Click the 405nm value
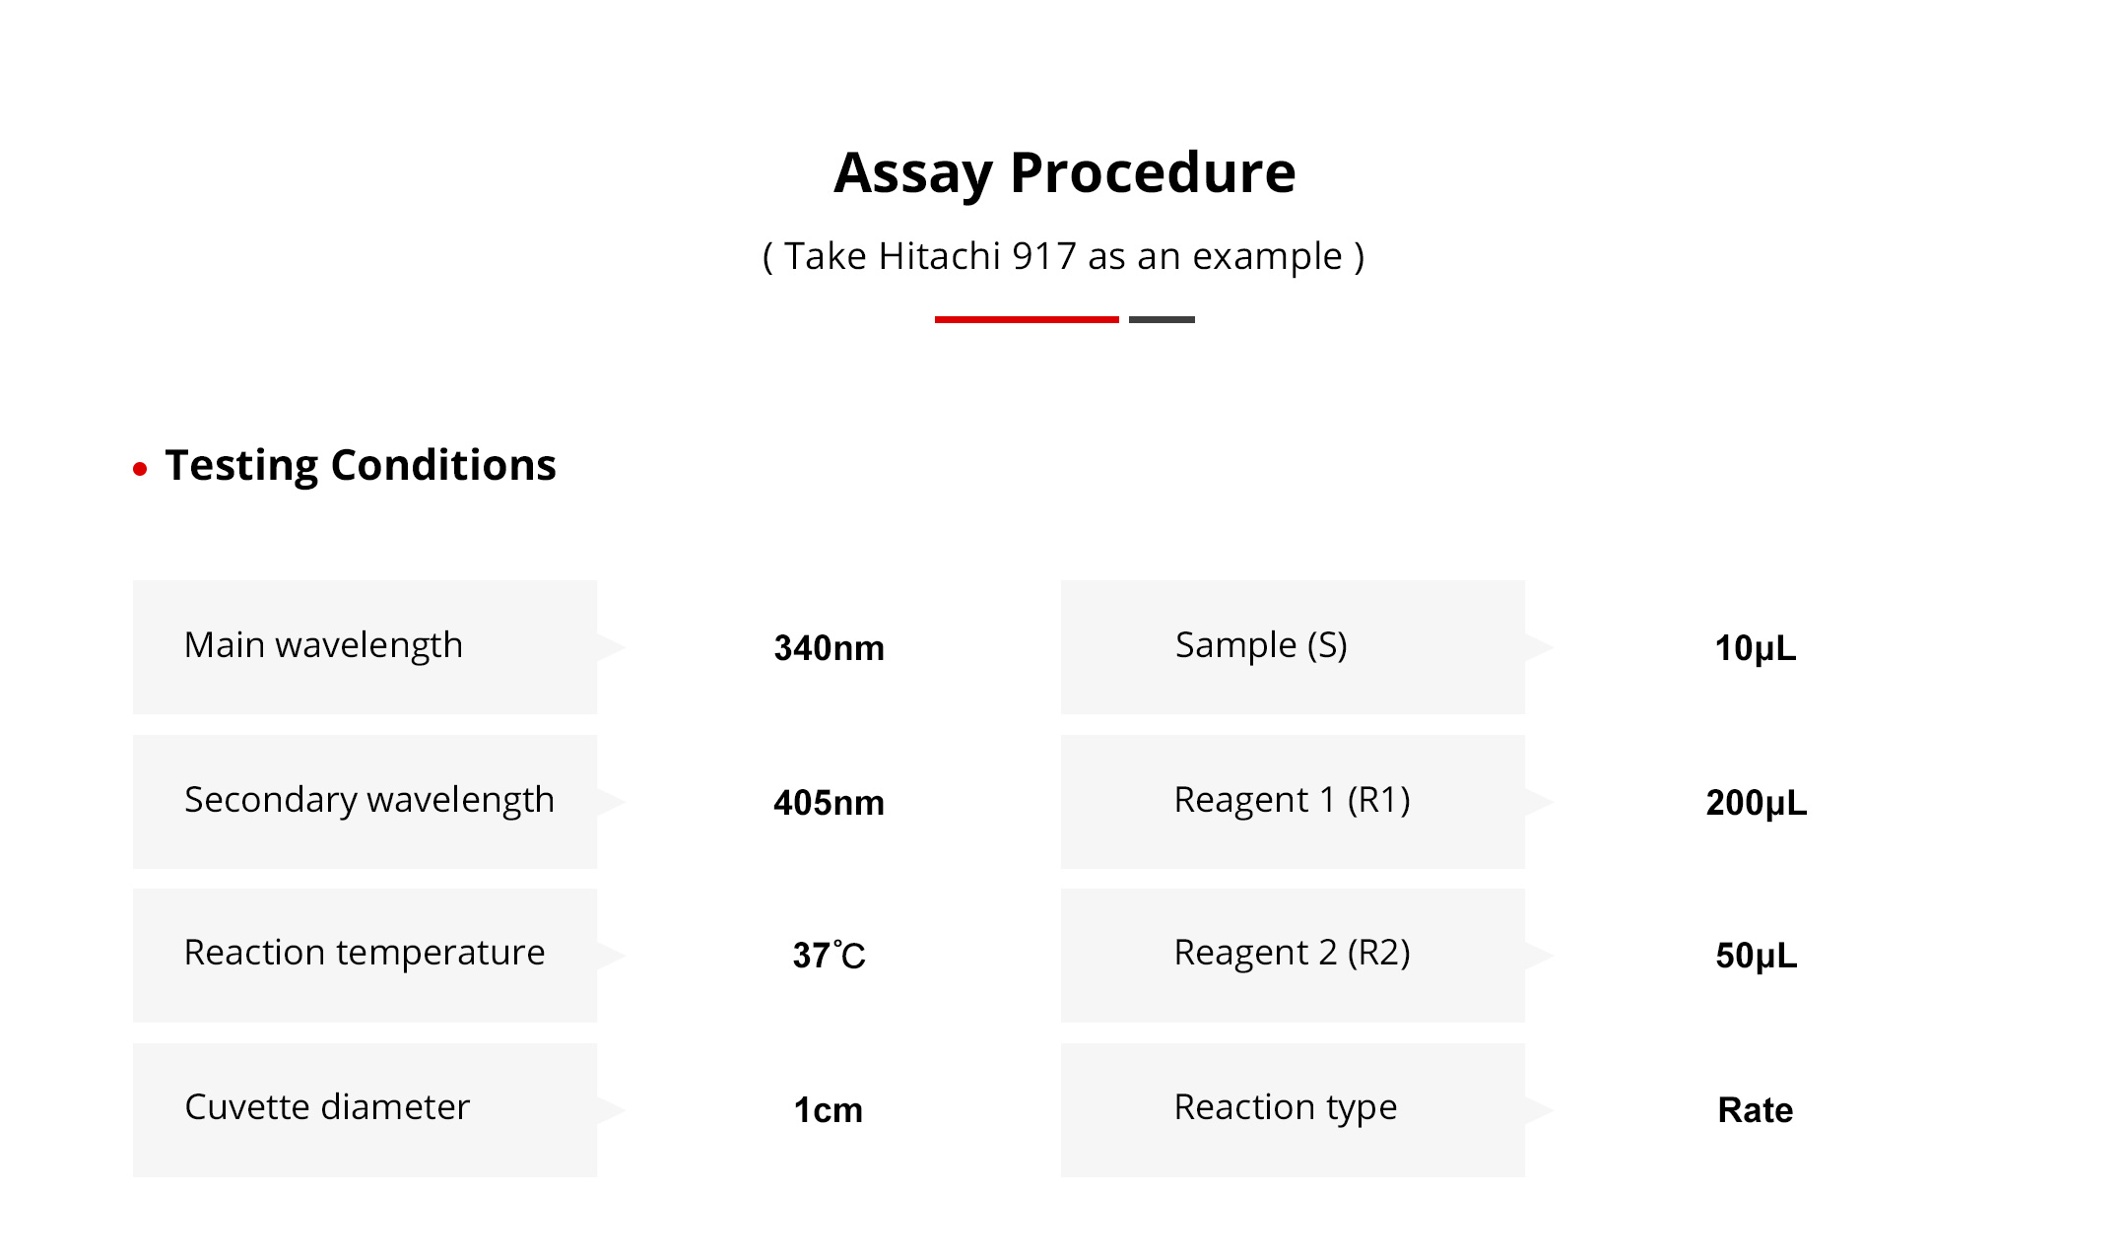2128x1259 pixels. [829, 803]
